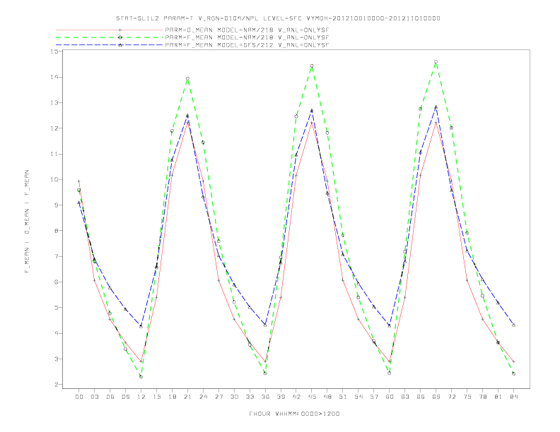This screenshot has height=432, width=560.
Task: Click the x-axis hour label 63
Action: (x=405, y=397)
